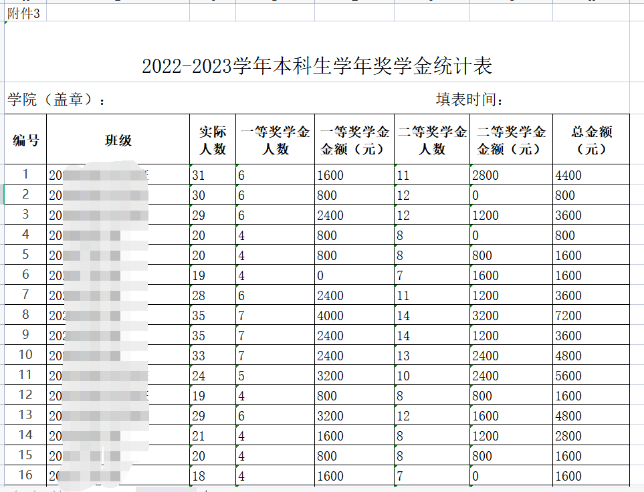Viewport: 644px width, 492px height.
Task: Select first-class amount 0 in row 6
Action: click(x=354, y=275)
